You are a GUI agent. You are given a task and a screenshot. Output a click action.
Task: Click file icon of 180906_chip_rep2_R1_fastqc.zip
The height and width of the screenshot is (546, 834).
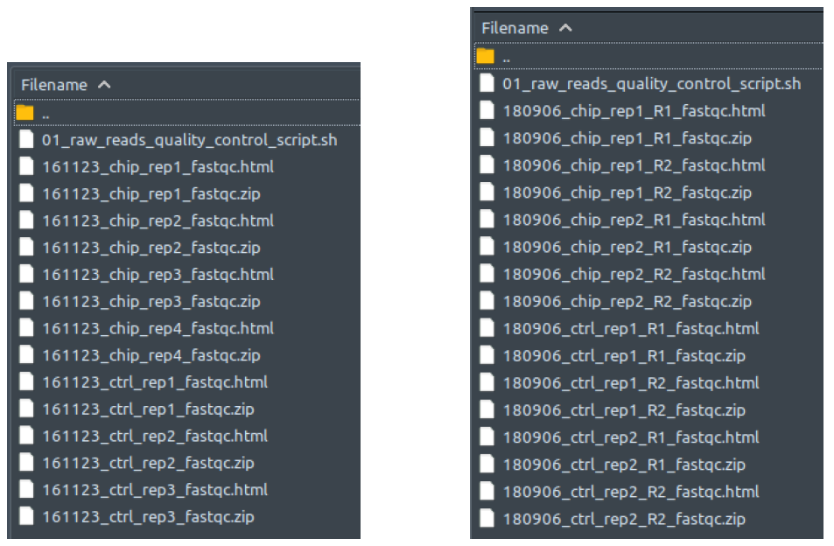tap(487, 246)
